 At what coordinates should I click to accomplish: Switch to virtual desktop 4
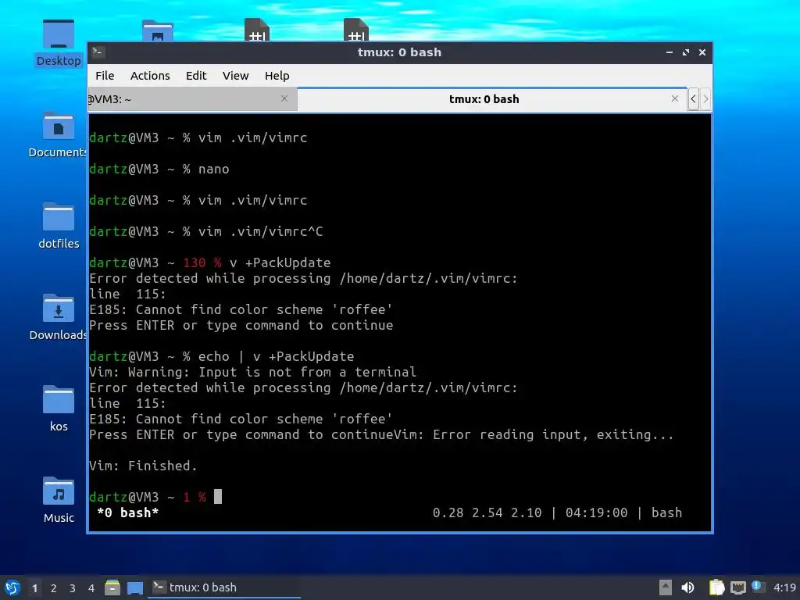[91, 587]
